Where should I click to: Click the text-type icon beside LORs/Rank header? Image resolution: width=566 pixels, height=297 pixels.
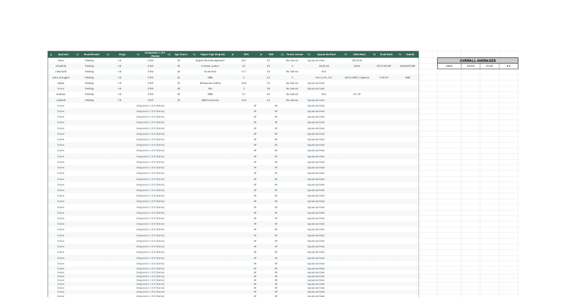tap(346, 55)
